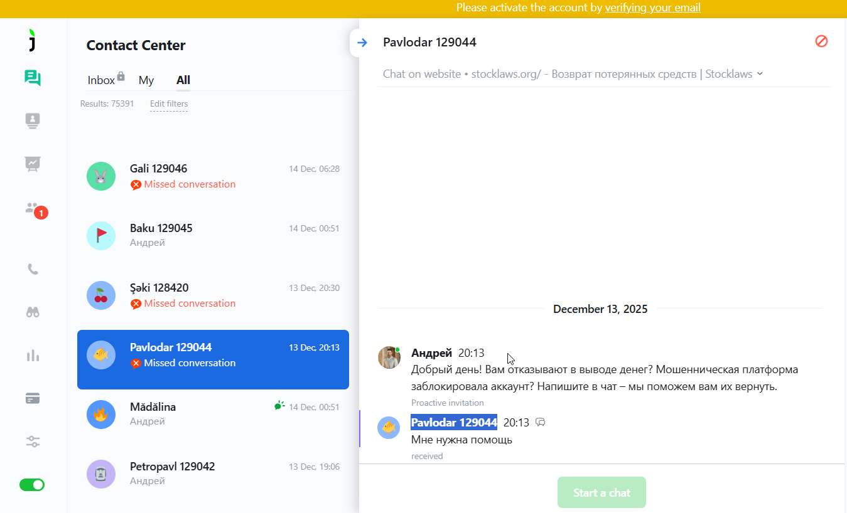This screenshot has height=513, width=847.
Task: Switch to the Inbox tab
Action: tap(101, 80)
